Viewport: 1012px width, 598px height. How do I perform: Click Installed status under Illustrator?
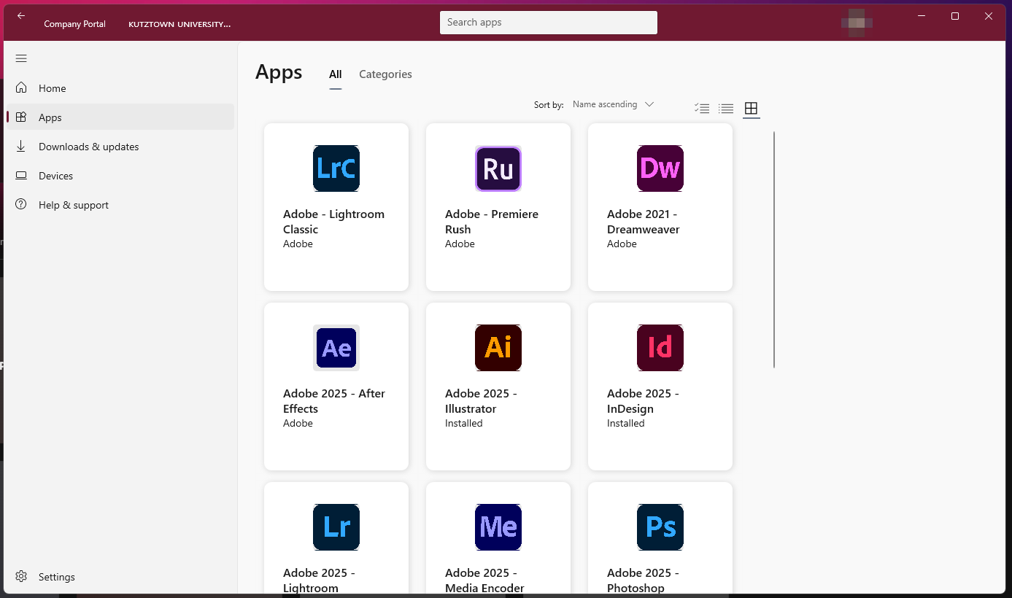click(463, 423)
